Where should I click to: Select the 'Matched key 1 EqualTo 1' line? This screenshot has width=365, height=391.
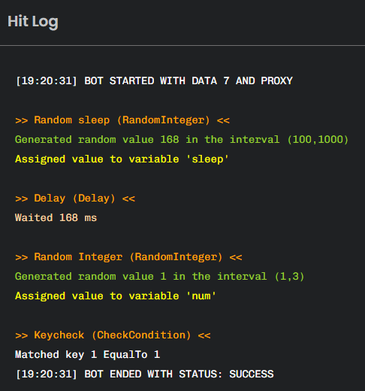88,355
